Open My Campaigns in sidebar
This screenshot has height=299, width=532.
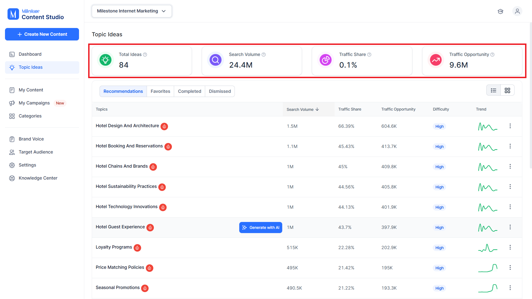click(34, 103)
